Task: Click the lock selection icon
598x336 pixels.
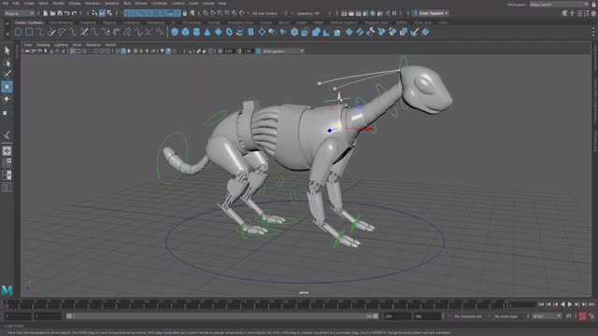Action: point(185,13)
